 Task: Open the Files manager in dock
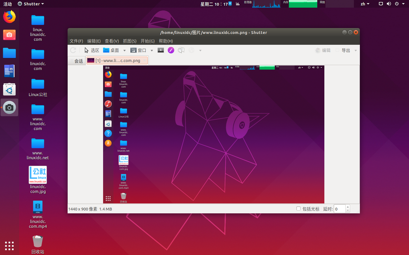pos(9,53)
